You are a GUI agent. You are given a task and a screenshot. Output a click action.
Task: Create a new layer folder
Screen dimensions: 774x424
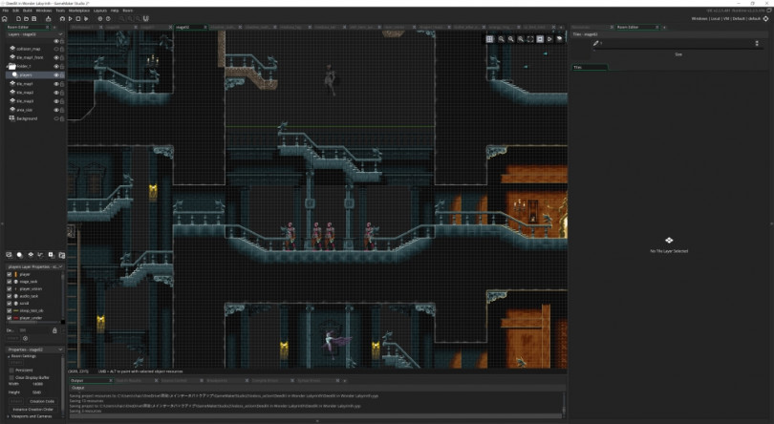62,255
